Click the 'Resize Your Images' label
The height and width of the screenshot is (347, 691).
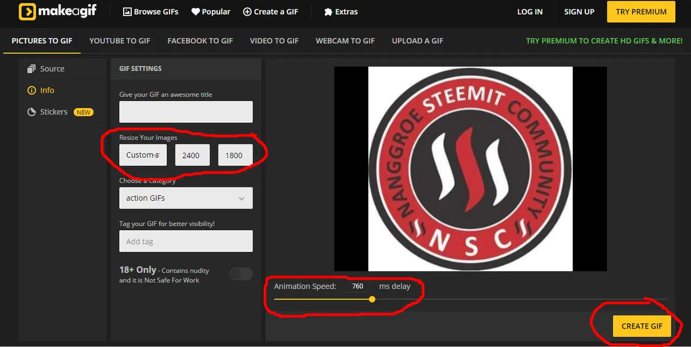pos(148,137)
